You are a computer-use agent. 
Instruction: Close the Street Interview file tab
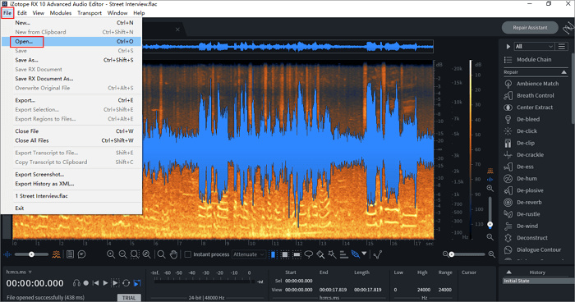pos(177,30)
